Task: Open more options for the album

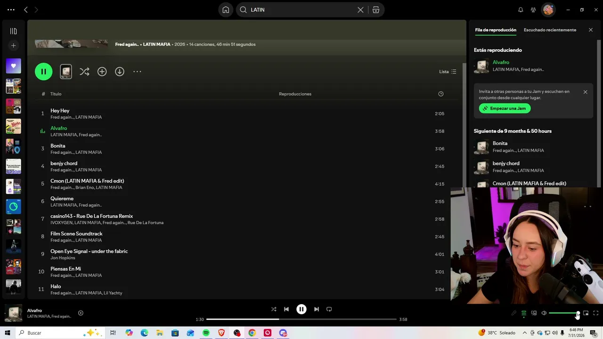Action: pos(137,72)
